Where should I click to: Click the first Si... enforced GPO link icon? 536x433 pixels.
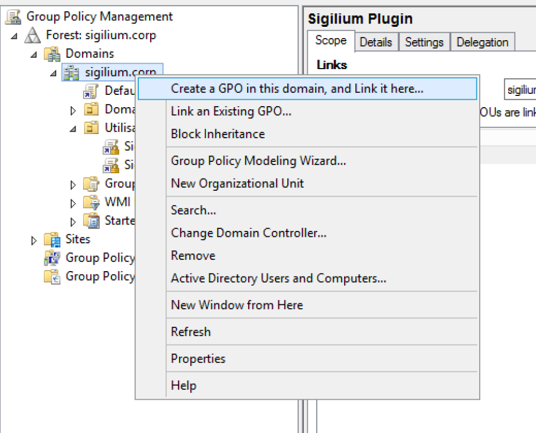pos(111,147)
